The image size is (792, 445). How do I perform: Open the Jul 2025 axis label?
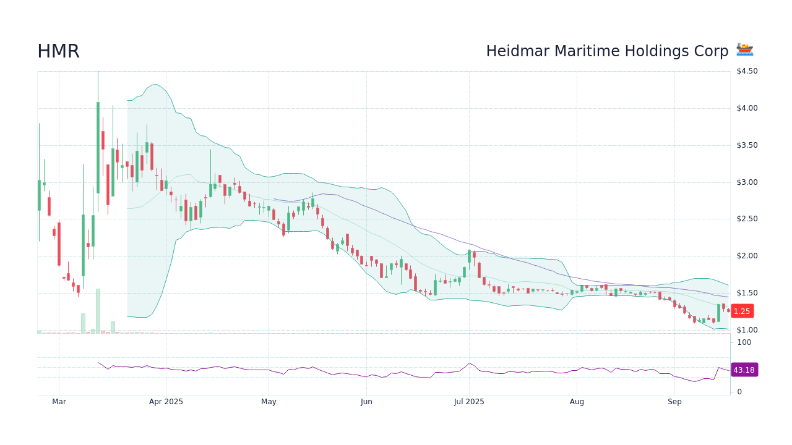pyautogui.click(x=468, y=401)
